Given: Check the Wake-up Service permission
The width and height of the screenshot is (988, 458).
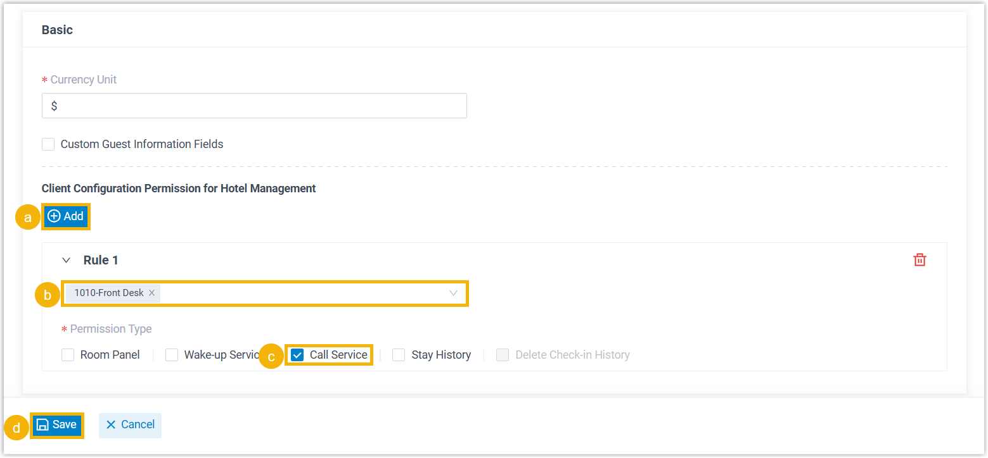Looking at the screenshot, I should point(172,355).
